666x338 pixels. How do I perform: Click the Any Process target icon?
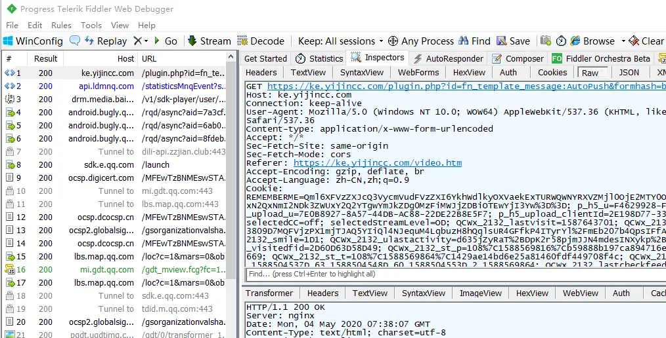[393, 41]
